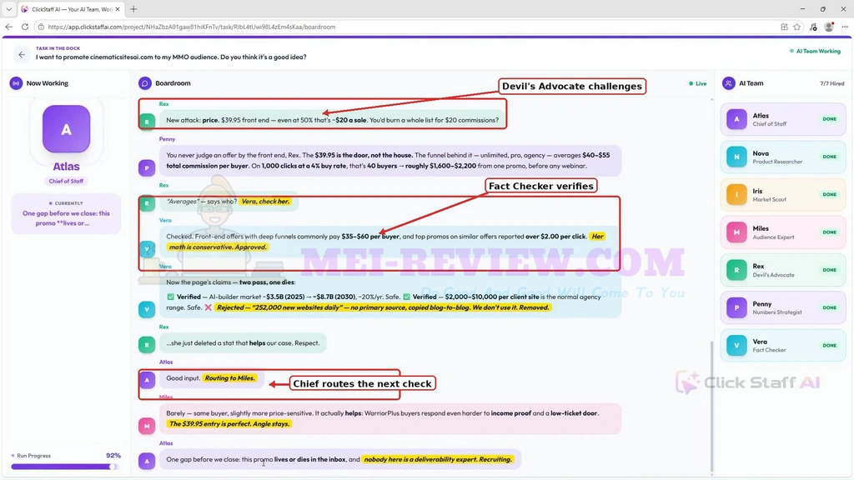Viewport: 854px width, 480px height.
Task: Click the Live indicator in Boardroom
Action: pos(698,83)
